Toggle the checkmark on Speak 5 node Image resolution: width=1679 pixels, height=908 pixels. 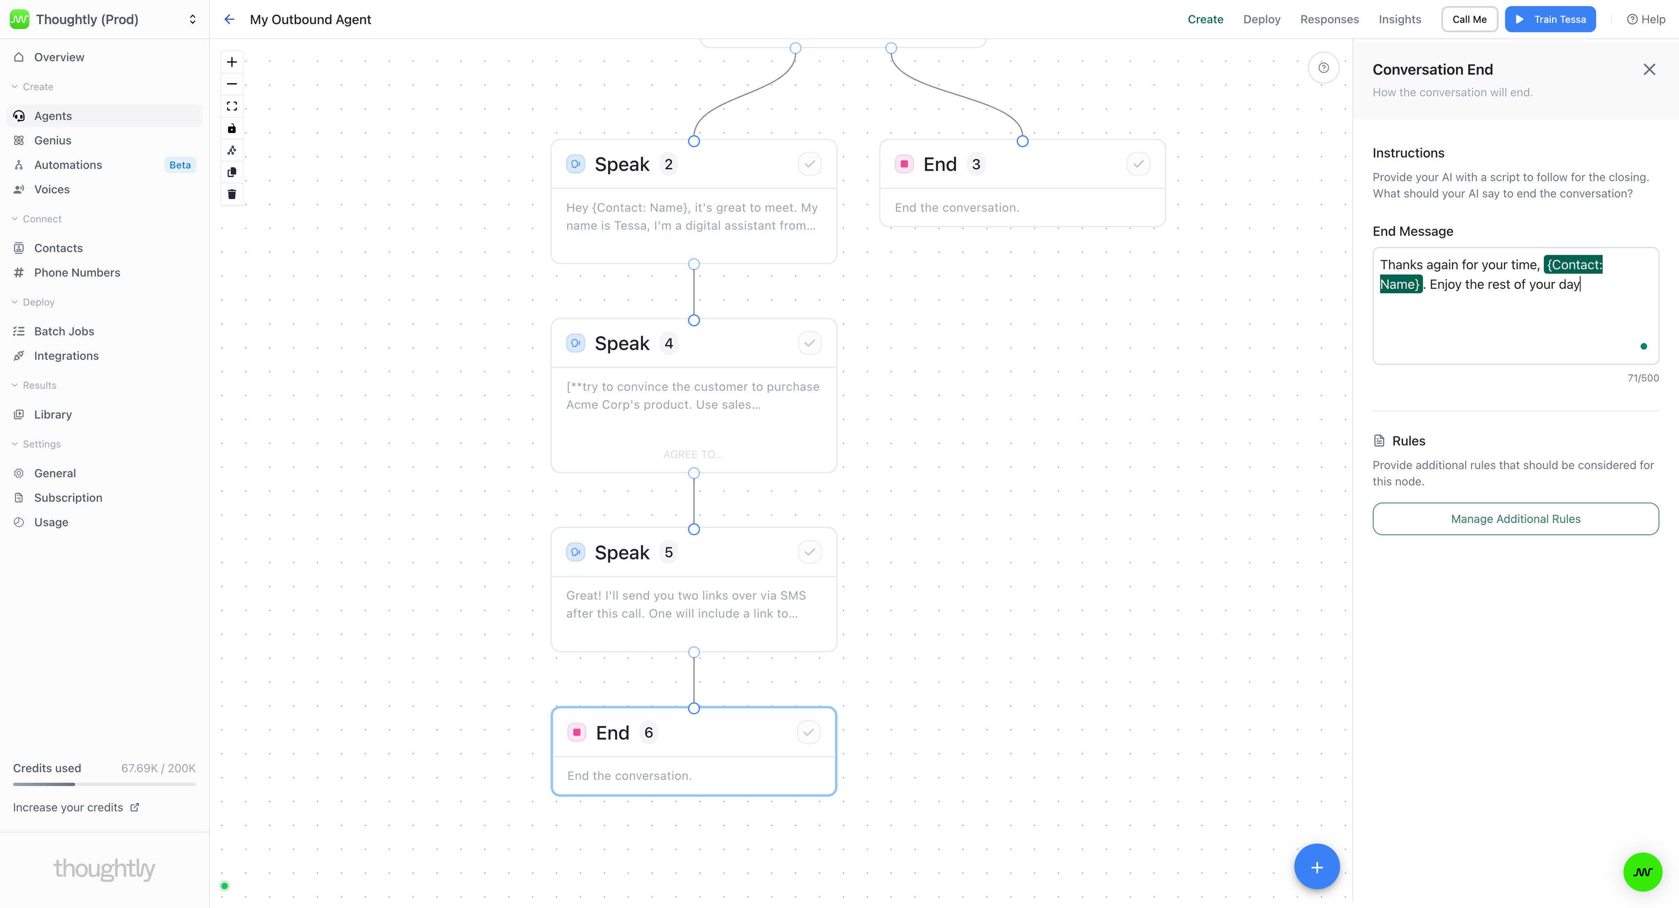[x=810, y=552]
